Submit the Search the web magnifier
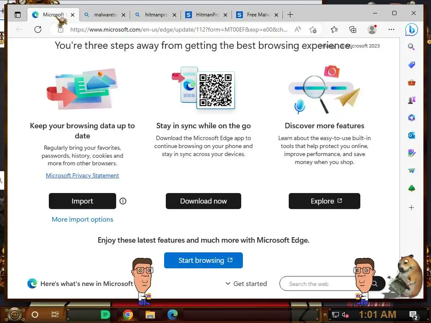The width and height of the screenshot is (431, 323). pos(375,283)
